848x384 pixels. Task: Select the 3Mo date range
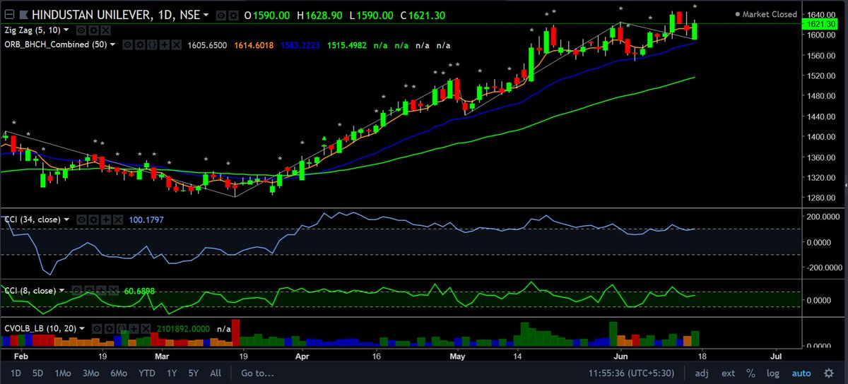click(91, 373)
